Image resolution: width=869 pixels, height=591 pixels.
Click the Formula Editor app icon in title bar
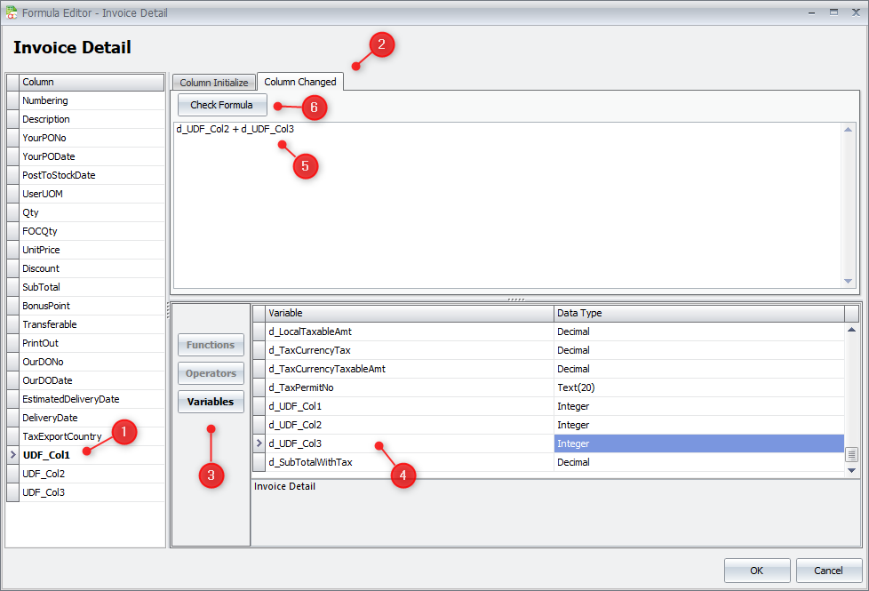pos(12,12)
